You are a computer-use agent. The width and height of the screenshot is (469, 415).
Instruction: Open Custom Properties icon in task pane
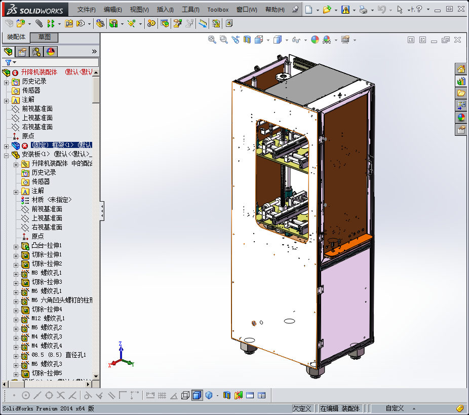[x=461, y=130]
